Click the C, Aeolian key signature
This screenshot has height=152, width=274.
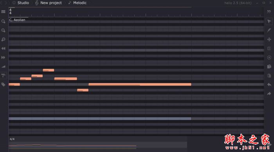coord(17,20)
